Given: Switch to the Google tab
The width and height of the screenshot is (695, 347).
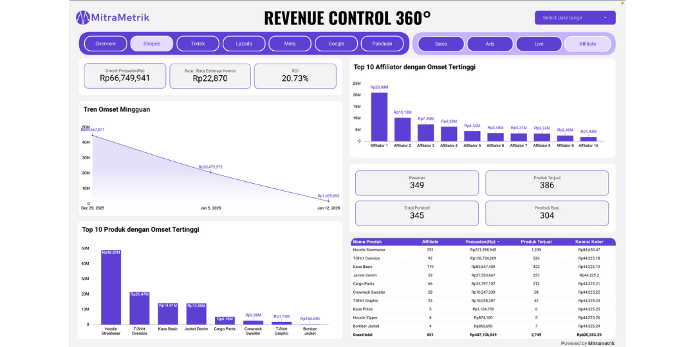Looking at the screenshot, I should coord(337,44).
